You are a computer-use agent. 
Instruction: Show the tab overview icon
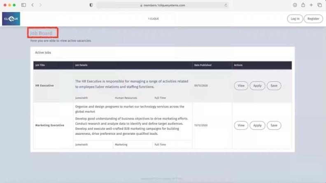coord(319,5)
